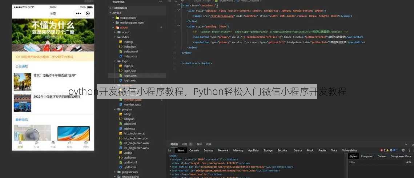Tap the announcement speaker icon in tab bar
This screenshot has width=414, height=178.
point(36,143)
